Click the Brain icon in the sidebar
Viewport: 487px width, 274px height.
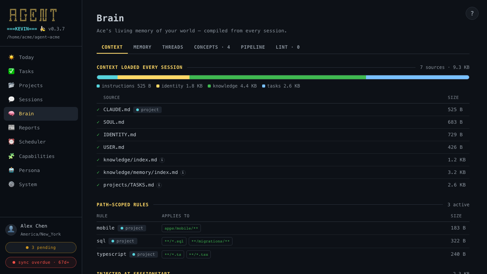[x=11, y=113]
